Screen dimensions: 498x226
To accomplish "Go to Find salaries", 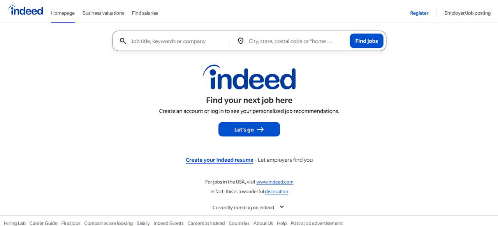I will (x=145, y=13).
